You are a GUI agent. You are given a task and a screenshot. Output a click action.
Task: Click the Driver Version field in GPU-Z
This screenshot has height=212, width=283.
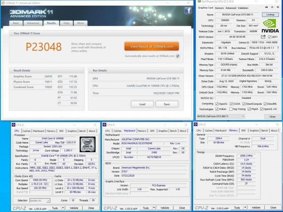coord(247,76)
